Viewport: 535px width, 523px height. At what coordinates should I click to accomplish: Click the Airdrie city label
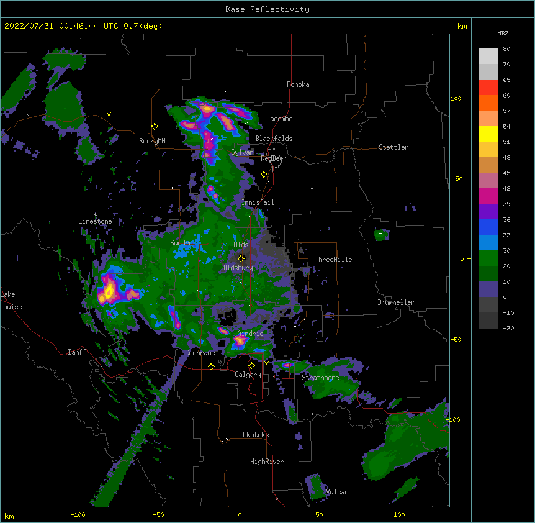point(250,334)
